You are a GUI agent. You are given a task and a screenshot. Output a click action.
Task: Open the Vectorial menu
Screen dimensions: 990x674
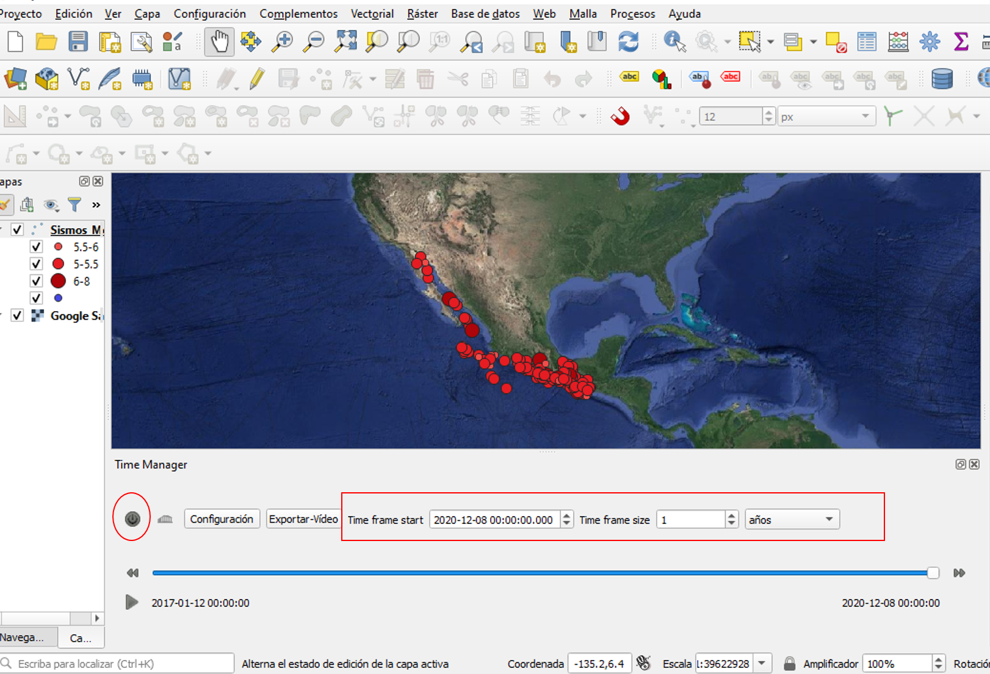pos(372,13)
